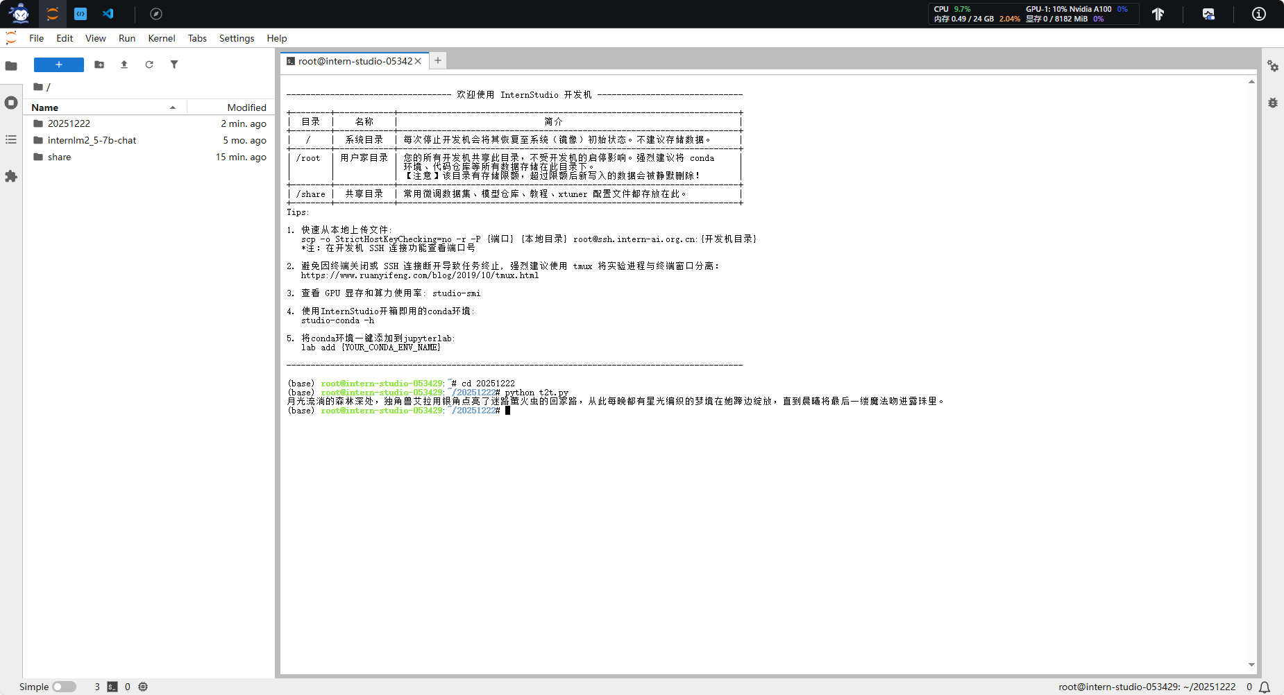Select the internlm2_5-7b-chat folder
Image resolution: width=1284 pixels, height=695 pixels.
click(92, 140)
